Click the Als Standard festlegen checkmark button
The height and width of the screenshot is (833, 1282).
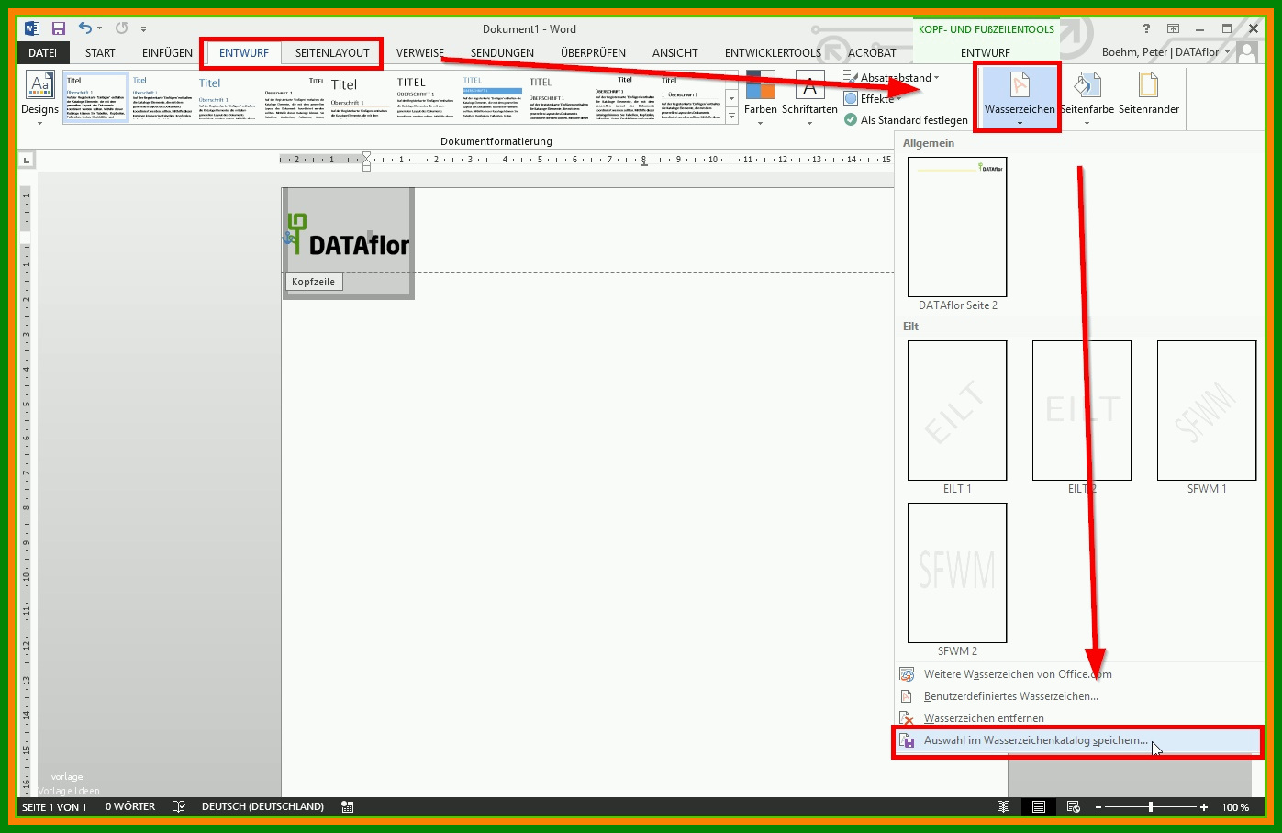point(906,119)
